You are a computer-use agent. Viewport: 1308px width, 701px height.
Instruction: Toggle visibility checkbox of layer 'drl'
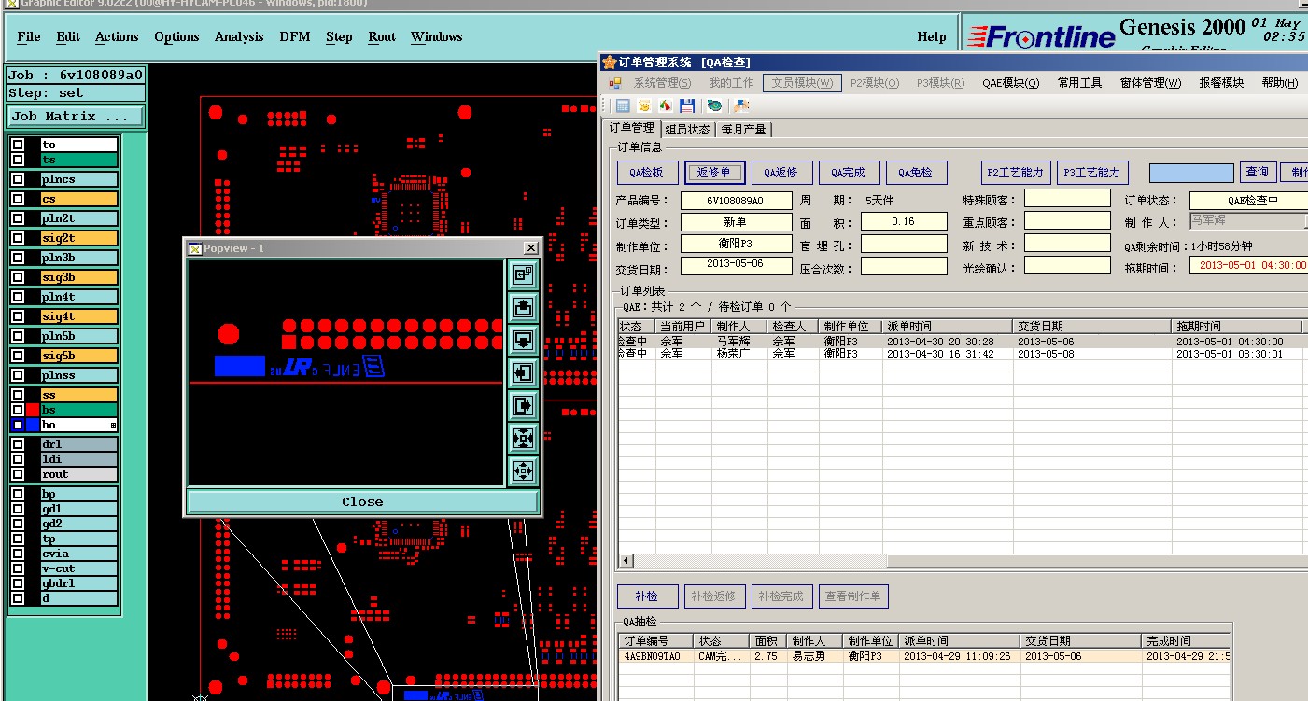tap(18, 444)
